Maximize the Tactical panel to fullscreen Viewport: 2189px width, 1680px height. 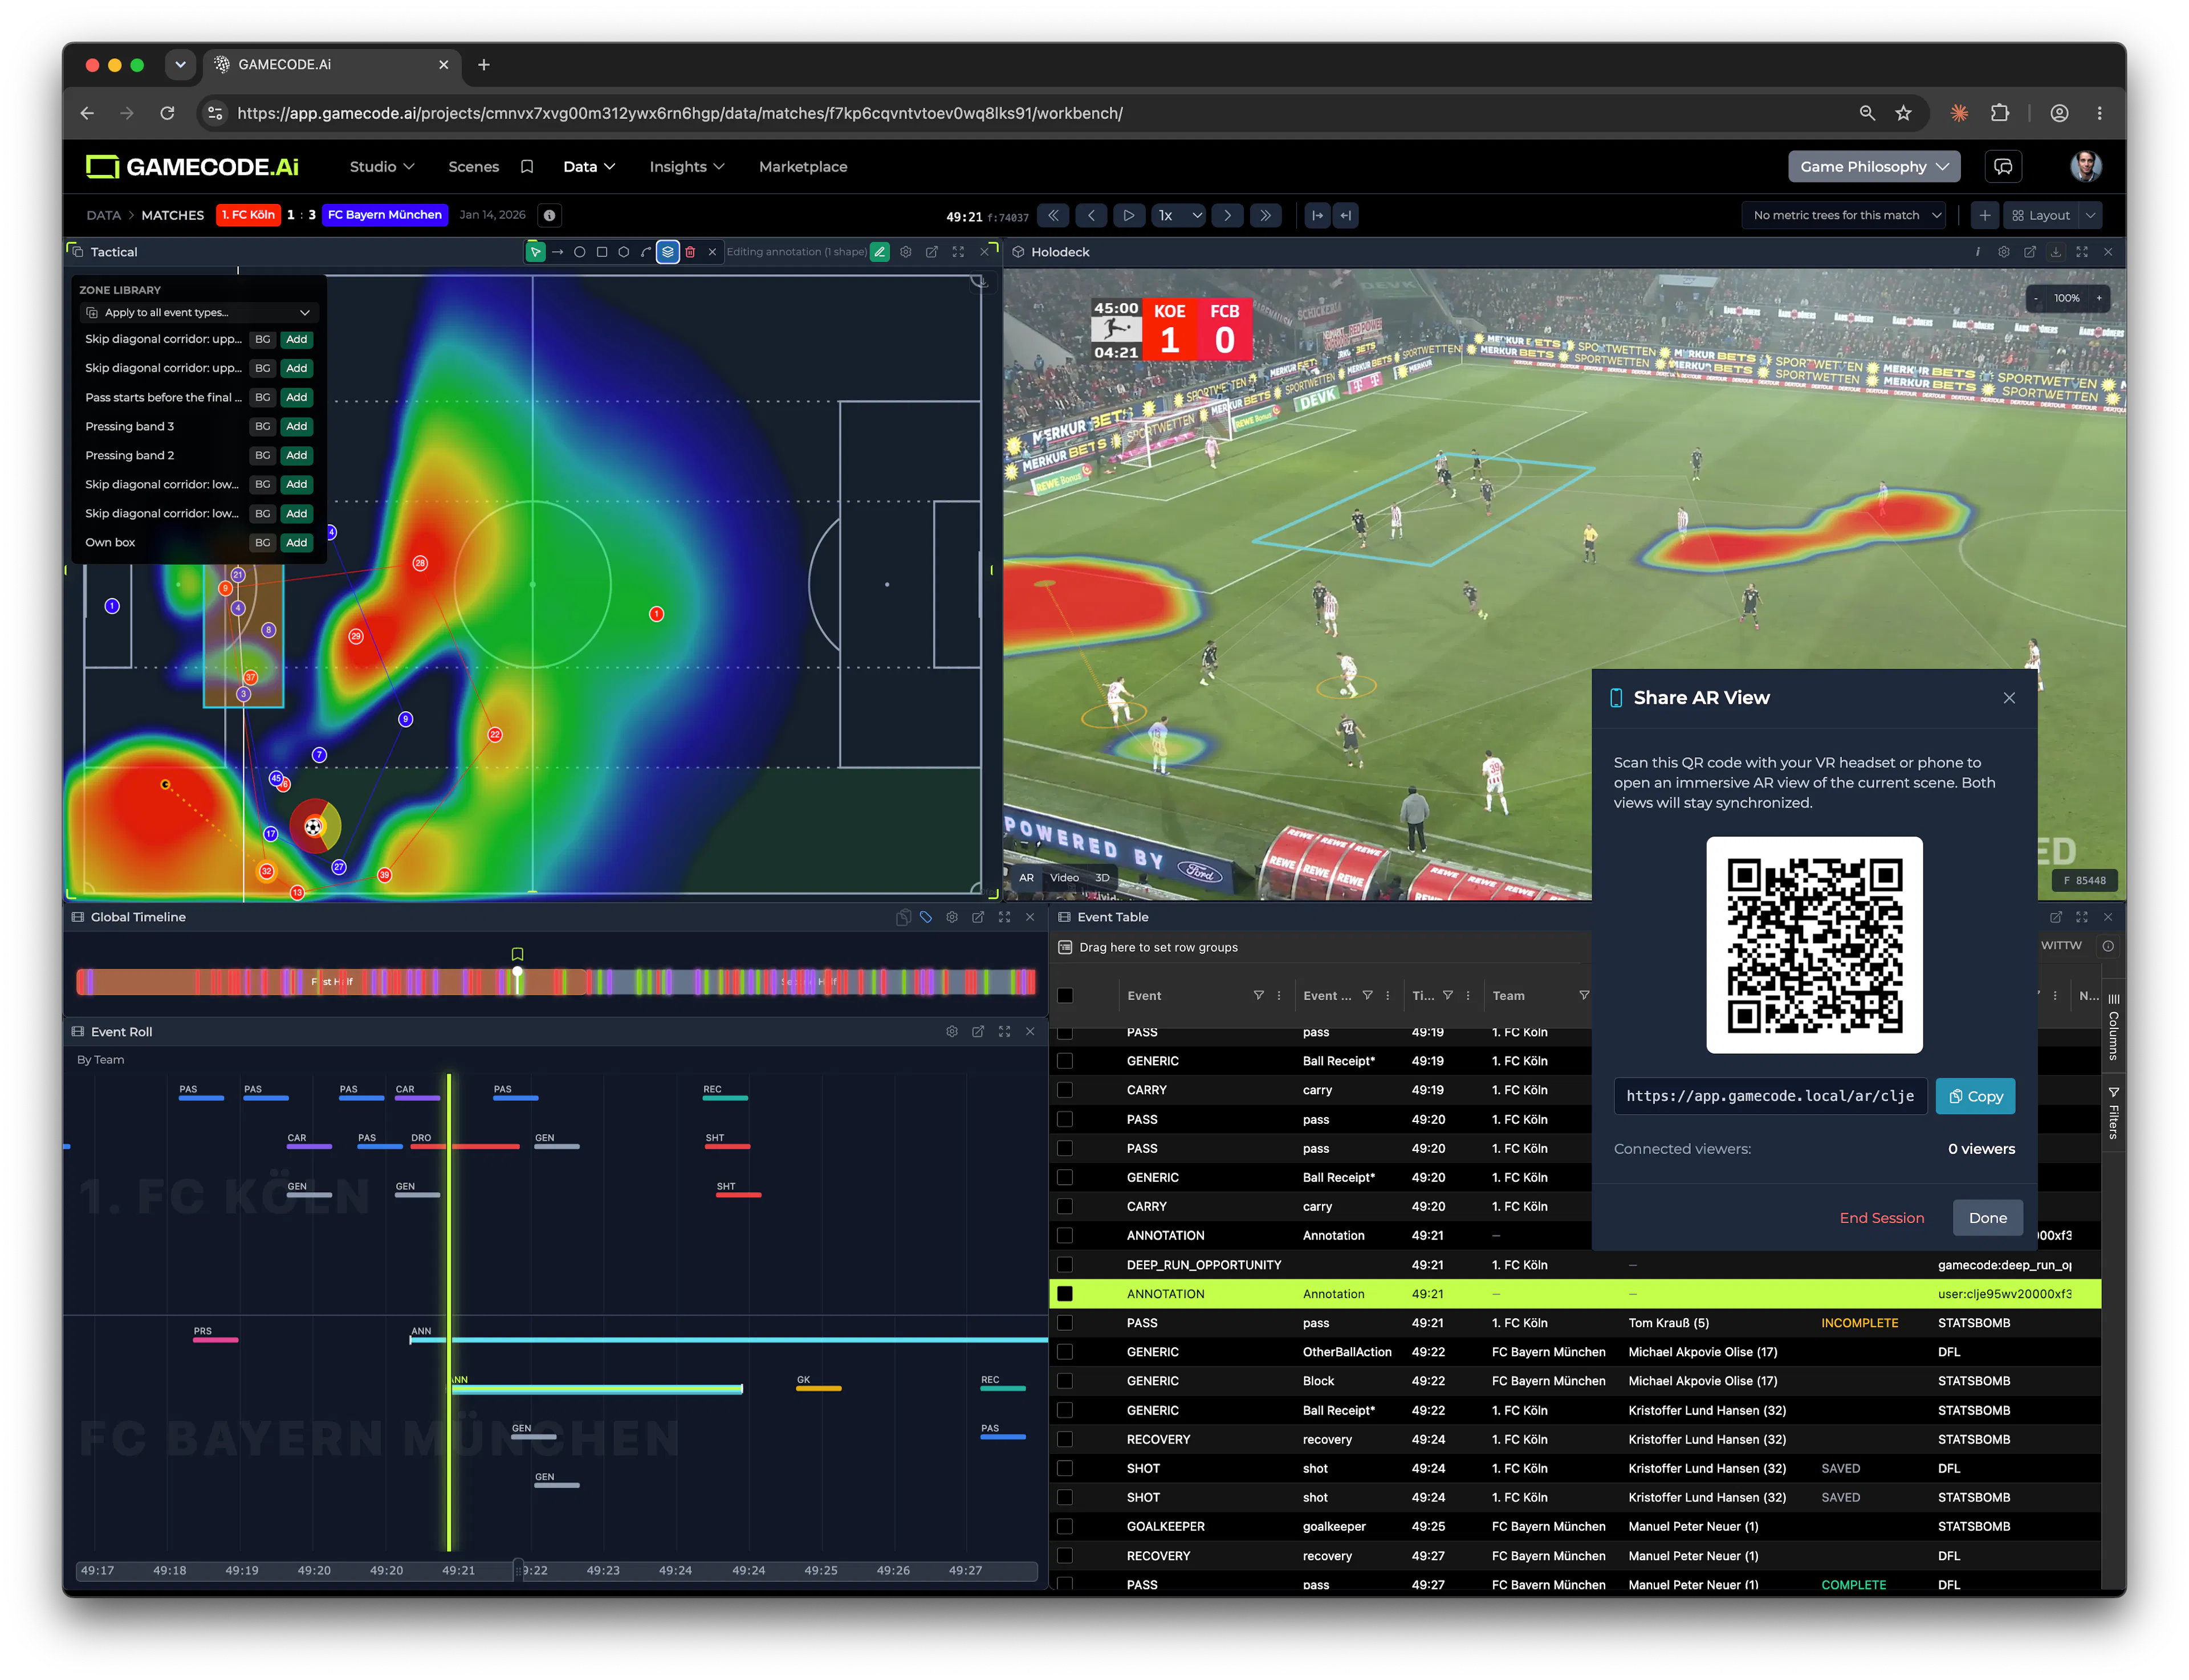[958, 252]
